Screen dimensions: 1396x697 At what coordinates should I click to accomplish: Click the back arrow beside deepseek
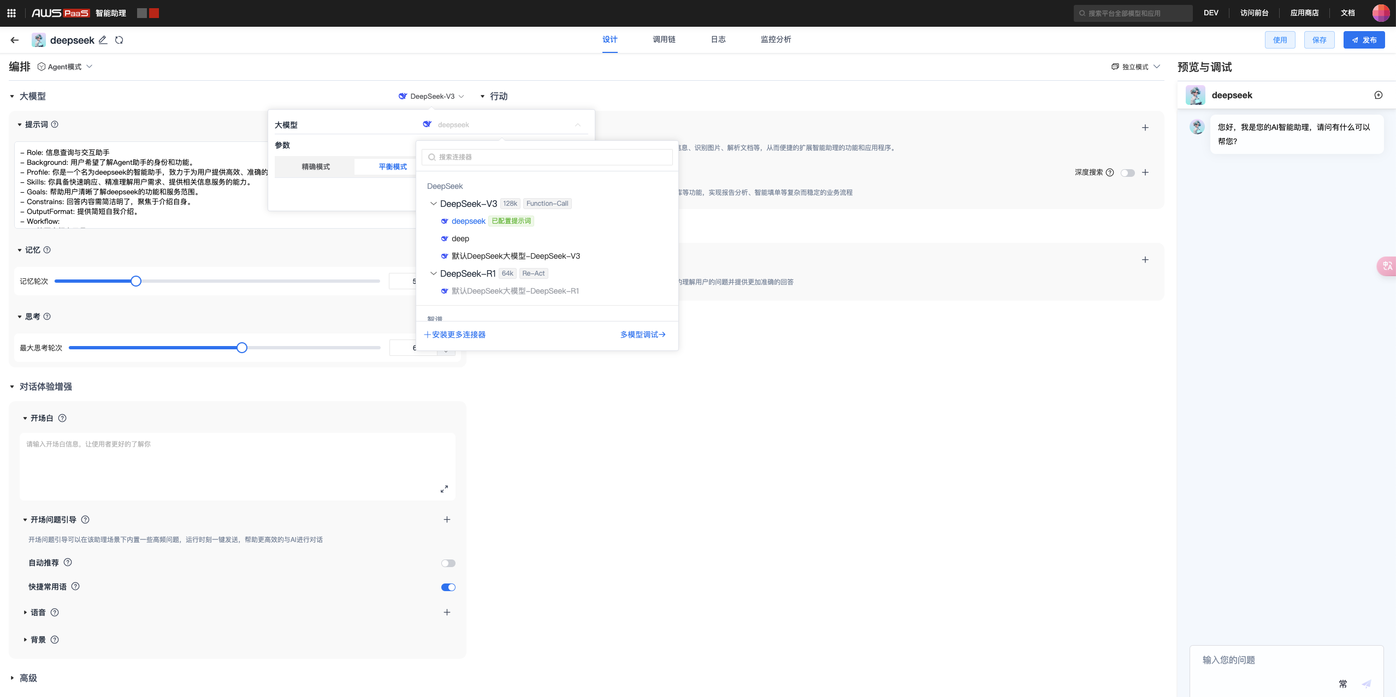(15, 40)
